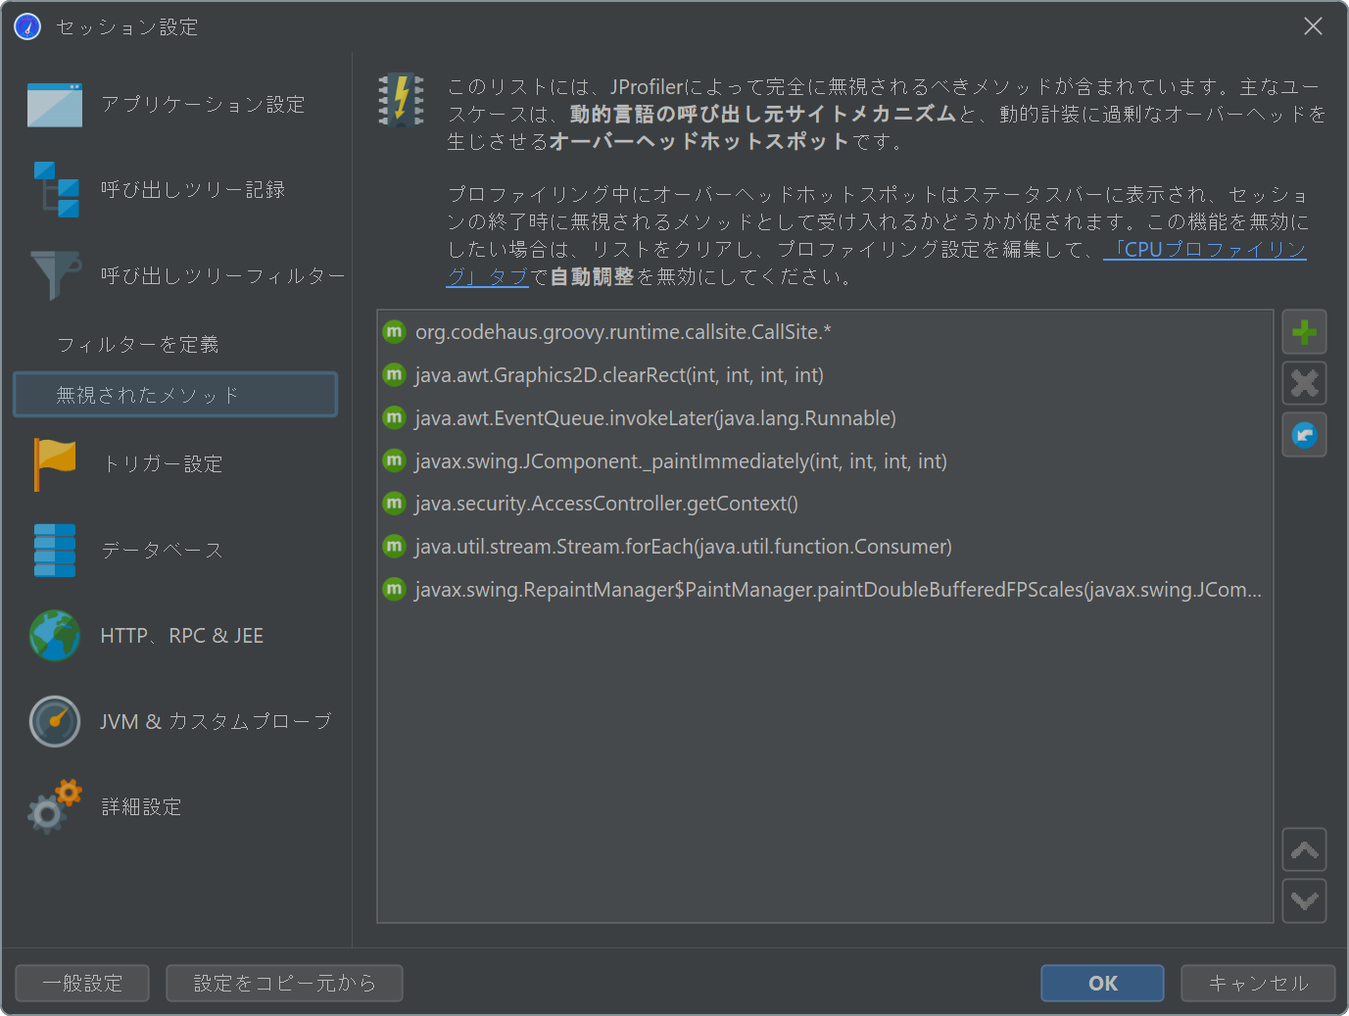Click the 一般設定 button

(82, 983)
